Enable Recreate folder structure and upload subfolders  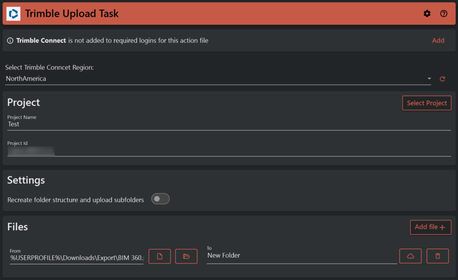tap(160, 199)
